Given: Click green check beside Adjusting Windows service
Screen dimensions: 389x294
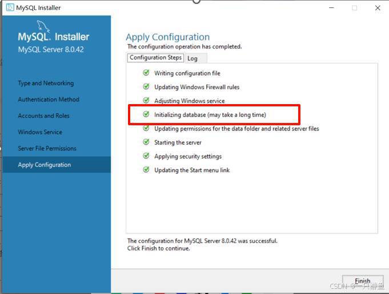Looking at the screenshot, I should [x=146, y=100].
